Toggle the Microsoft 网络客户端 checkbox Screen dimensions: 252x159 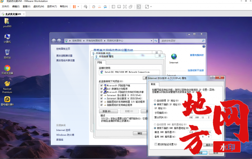coord(102,86)
